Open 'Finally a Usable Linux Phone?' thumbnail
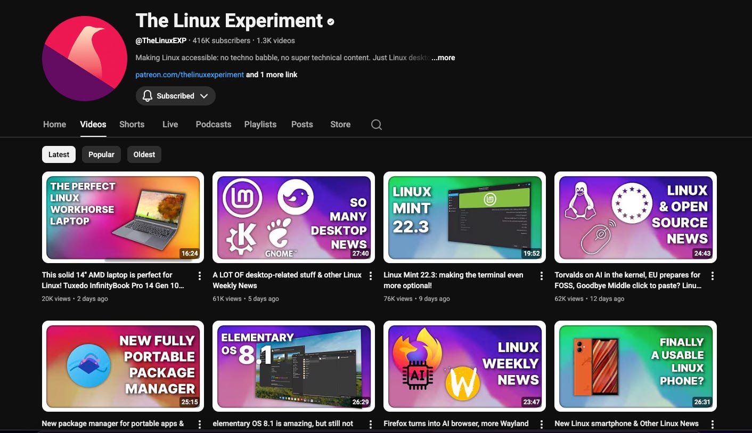752x433 pixels. [635, 366]
